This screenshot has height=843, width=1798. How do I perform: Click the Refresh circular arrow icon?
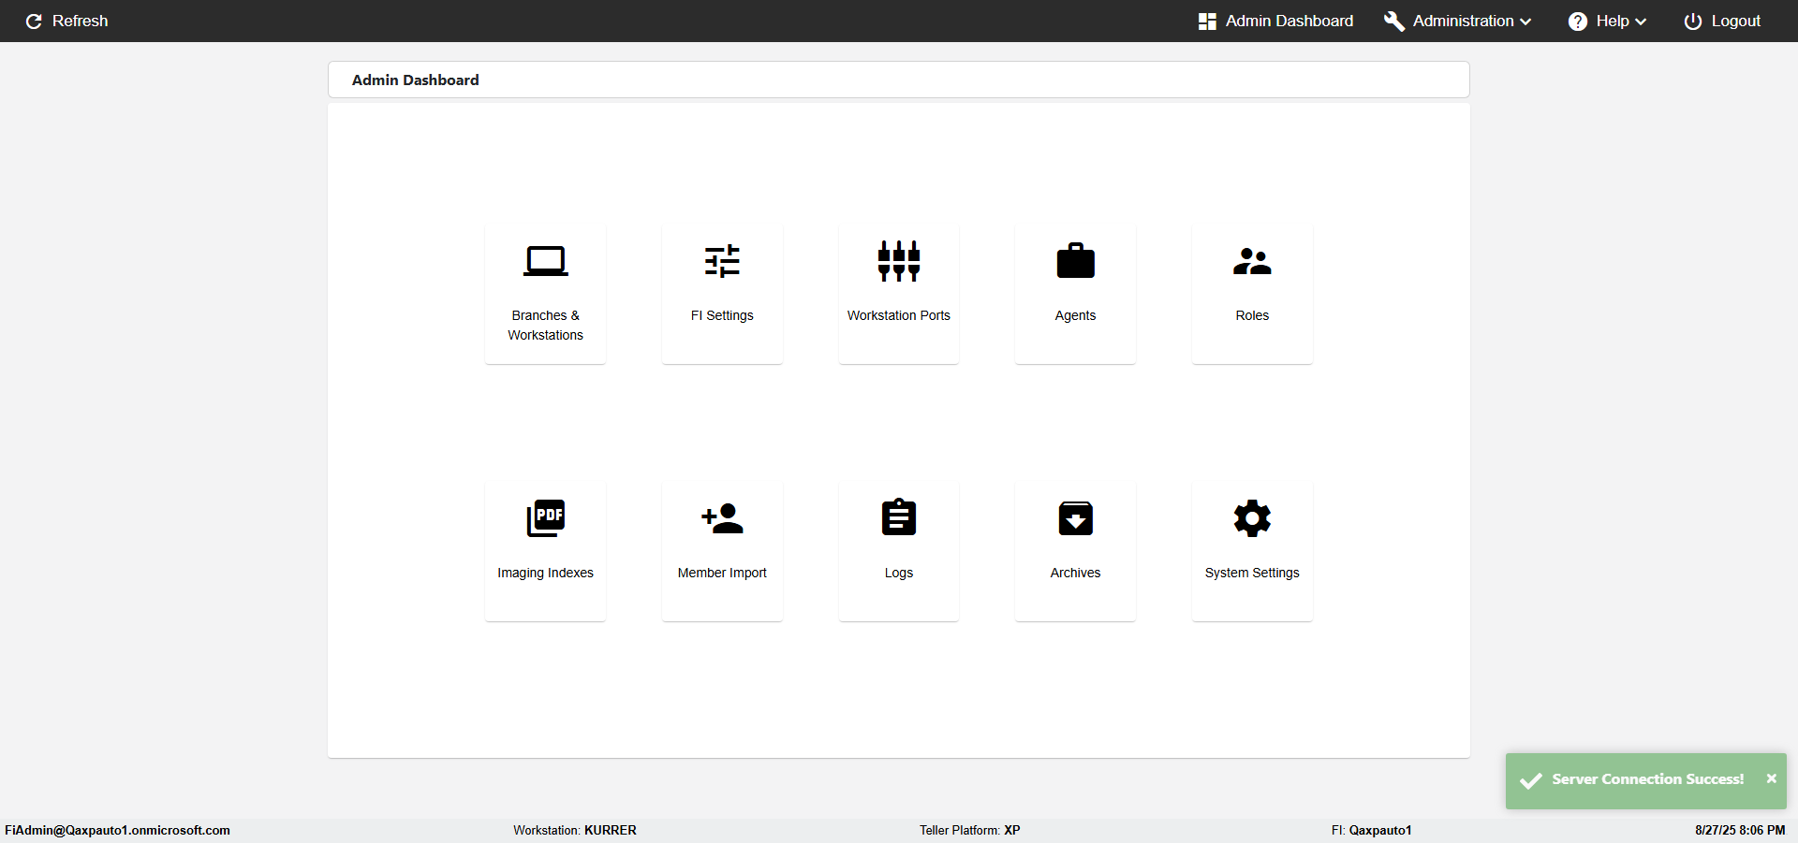pyautogui.click(x=34, y=21)
